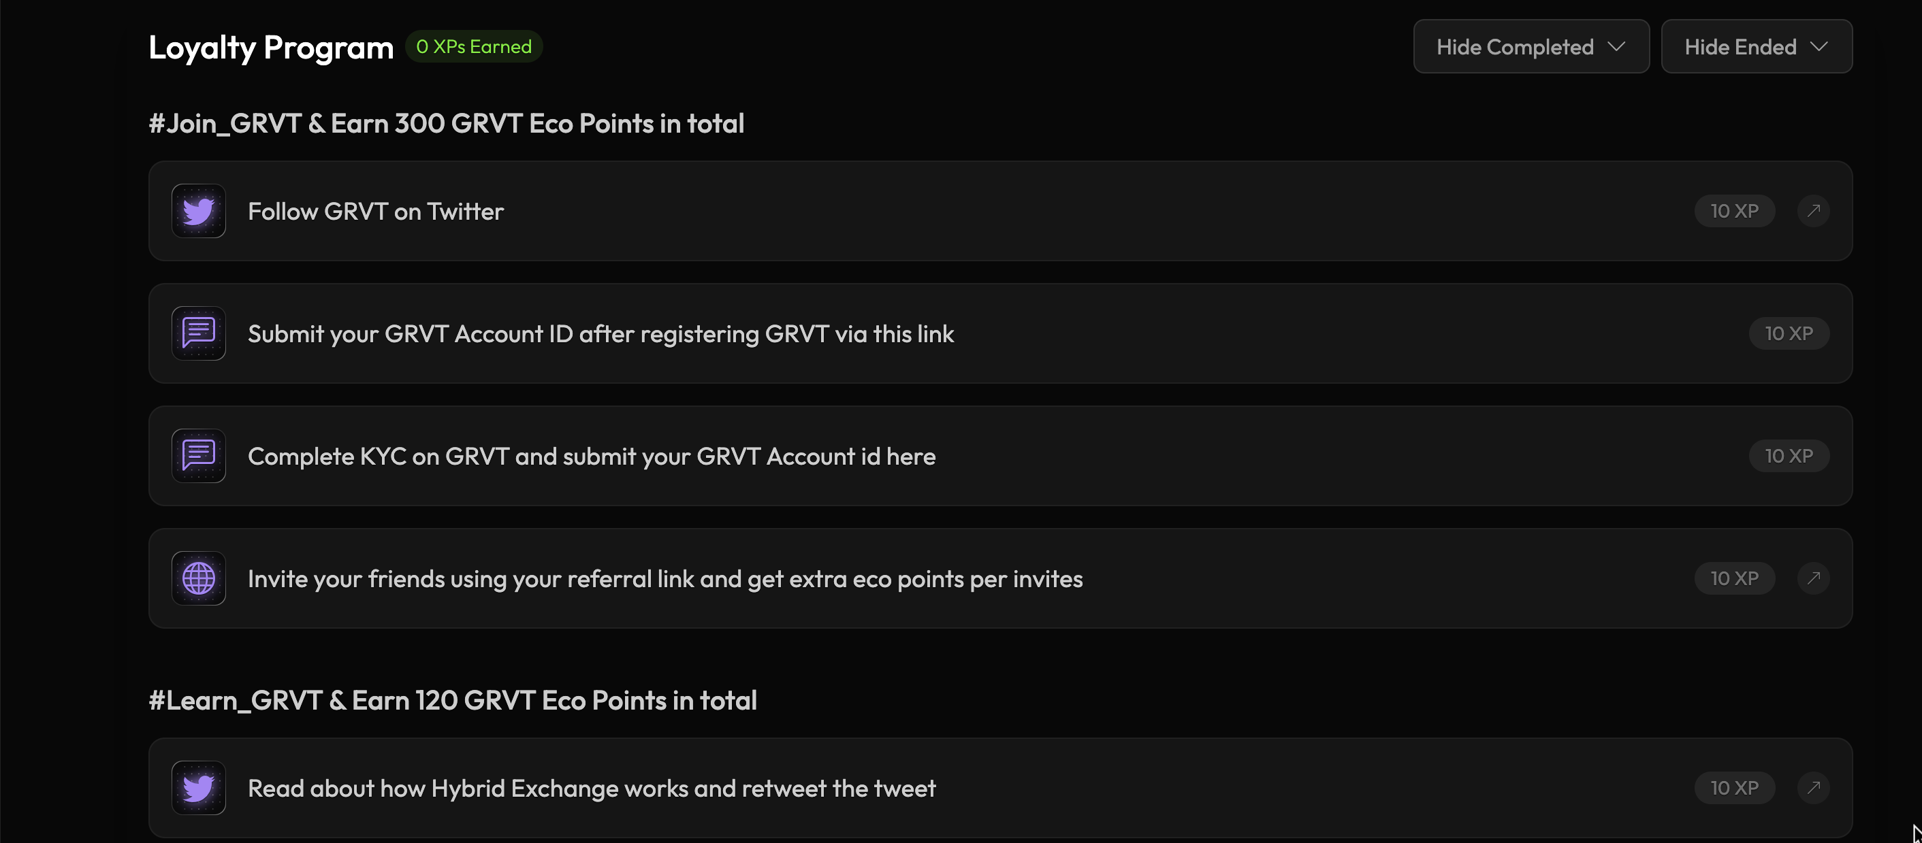Click 10 XP badge on Complete KYC row

[1789, 455]
